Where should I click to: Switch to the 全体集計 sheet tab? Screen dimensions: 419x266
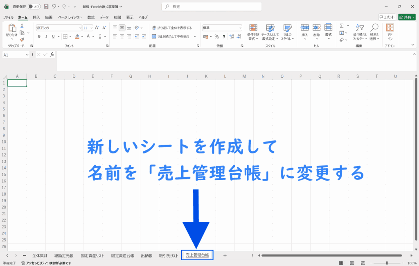click(40, 255)
